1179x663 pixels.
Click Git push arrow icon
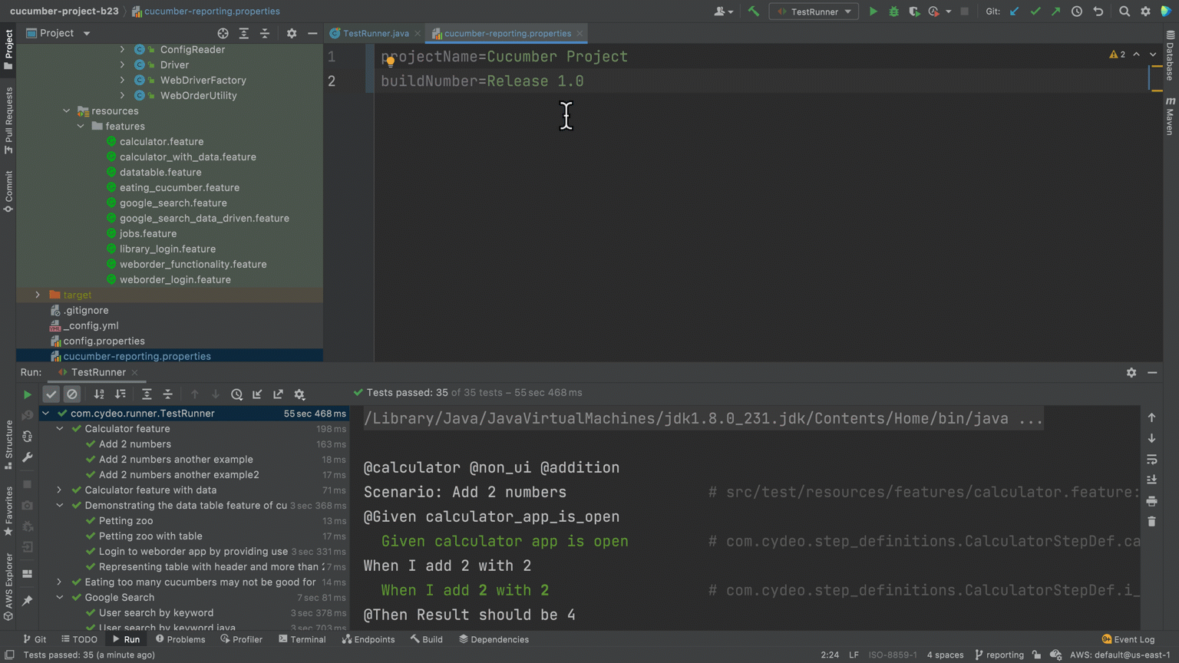(1056, 12)
